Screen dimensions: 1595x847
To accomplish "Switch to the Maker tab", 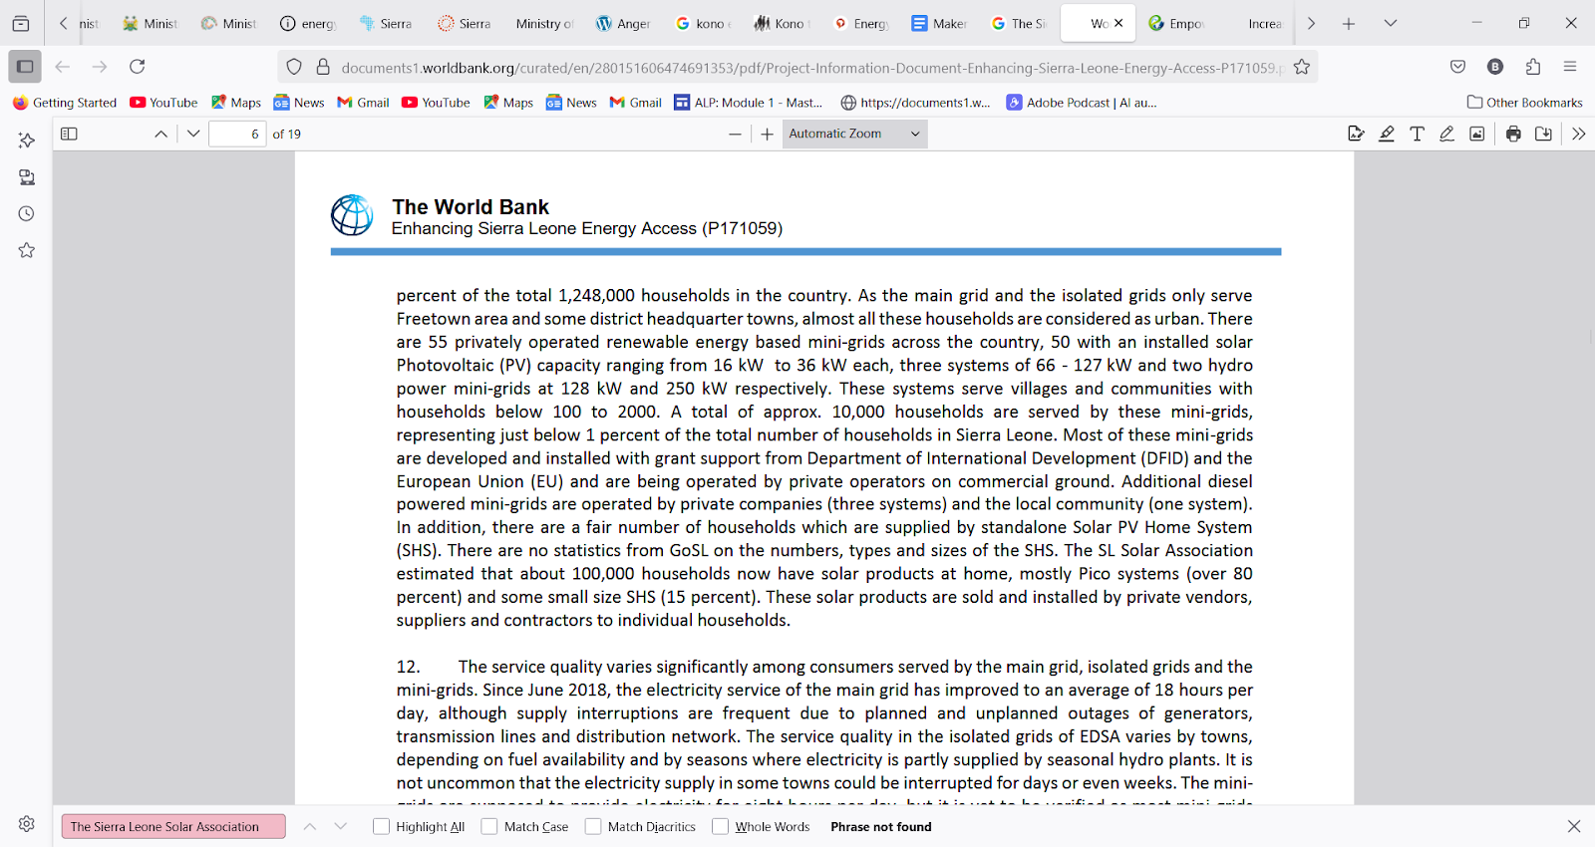I will (940, 23).
